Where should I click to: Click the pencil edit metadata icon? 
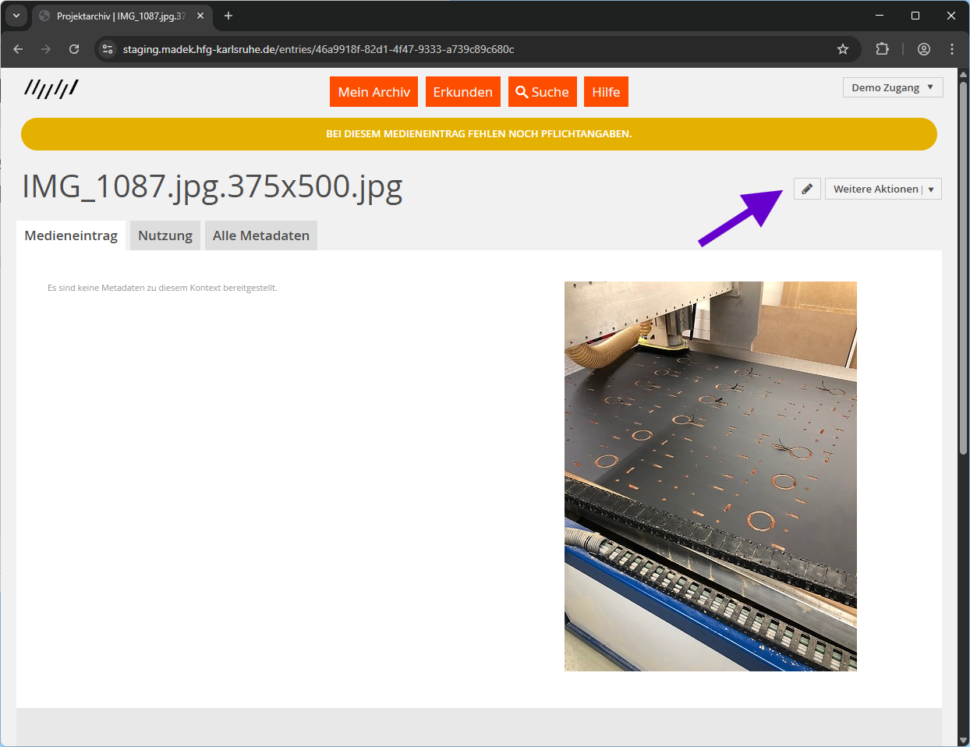(x=807, y=189)
